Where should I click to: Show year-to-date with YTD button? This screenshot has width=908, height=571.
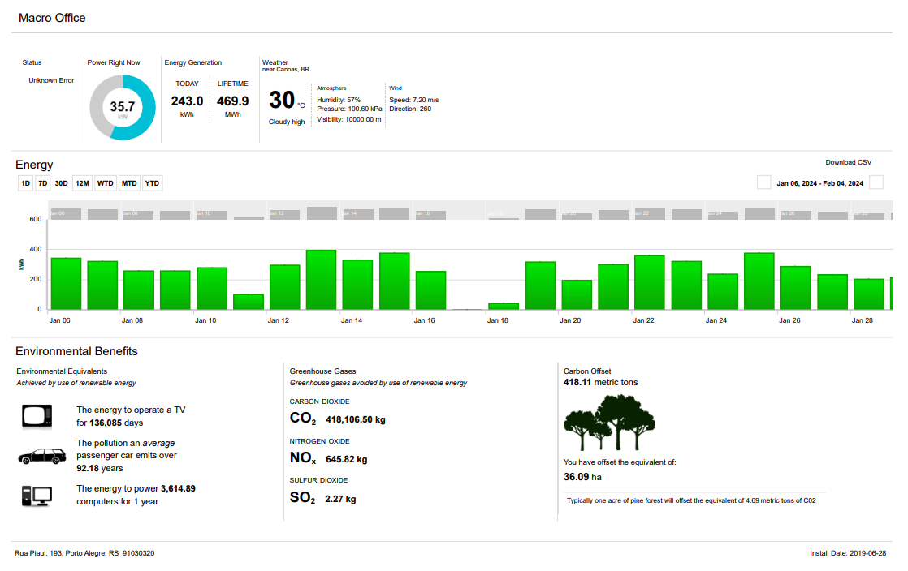[152, 183]
